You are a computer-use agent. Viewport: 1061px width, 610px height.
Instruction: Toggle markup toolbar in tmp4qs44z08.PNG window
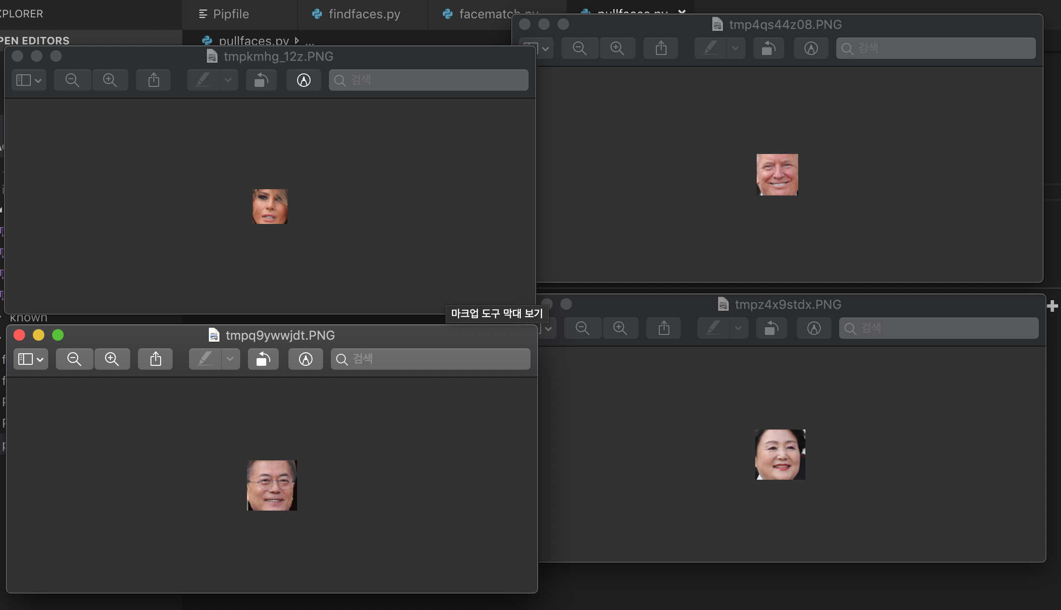811,48
